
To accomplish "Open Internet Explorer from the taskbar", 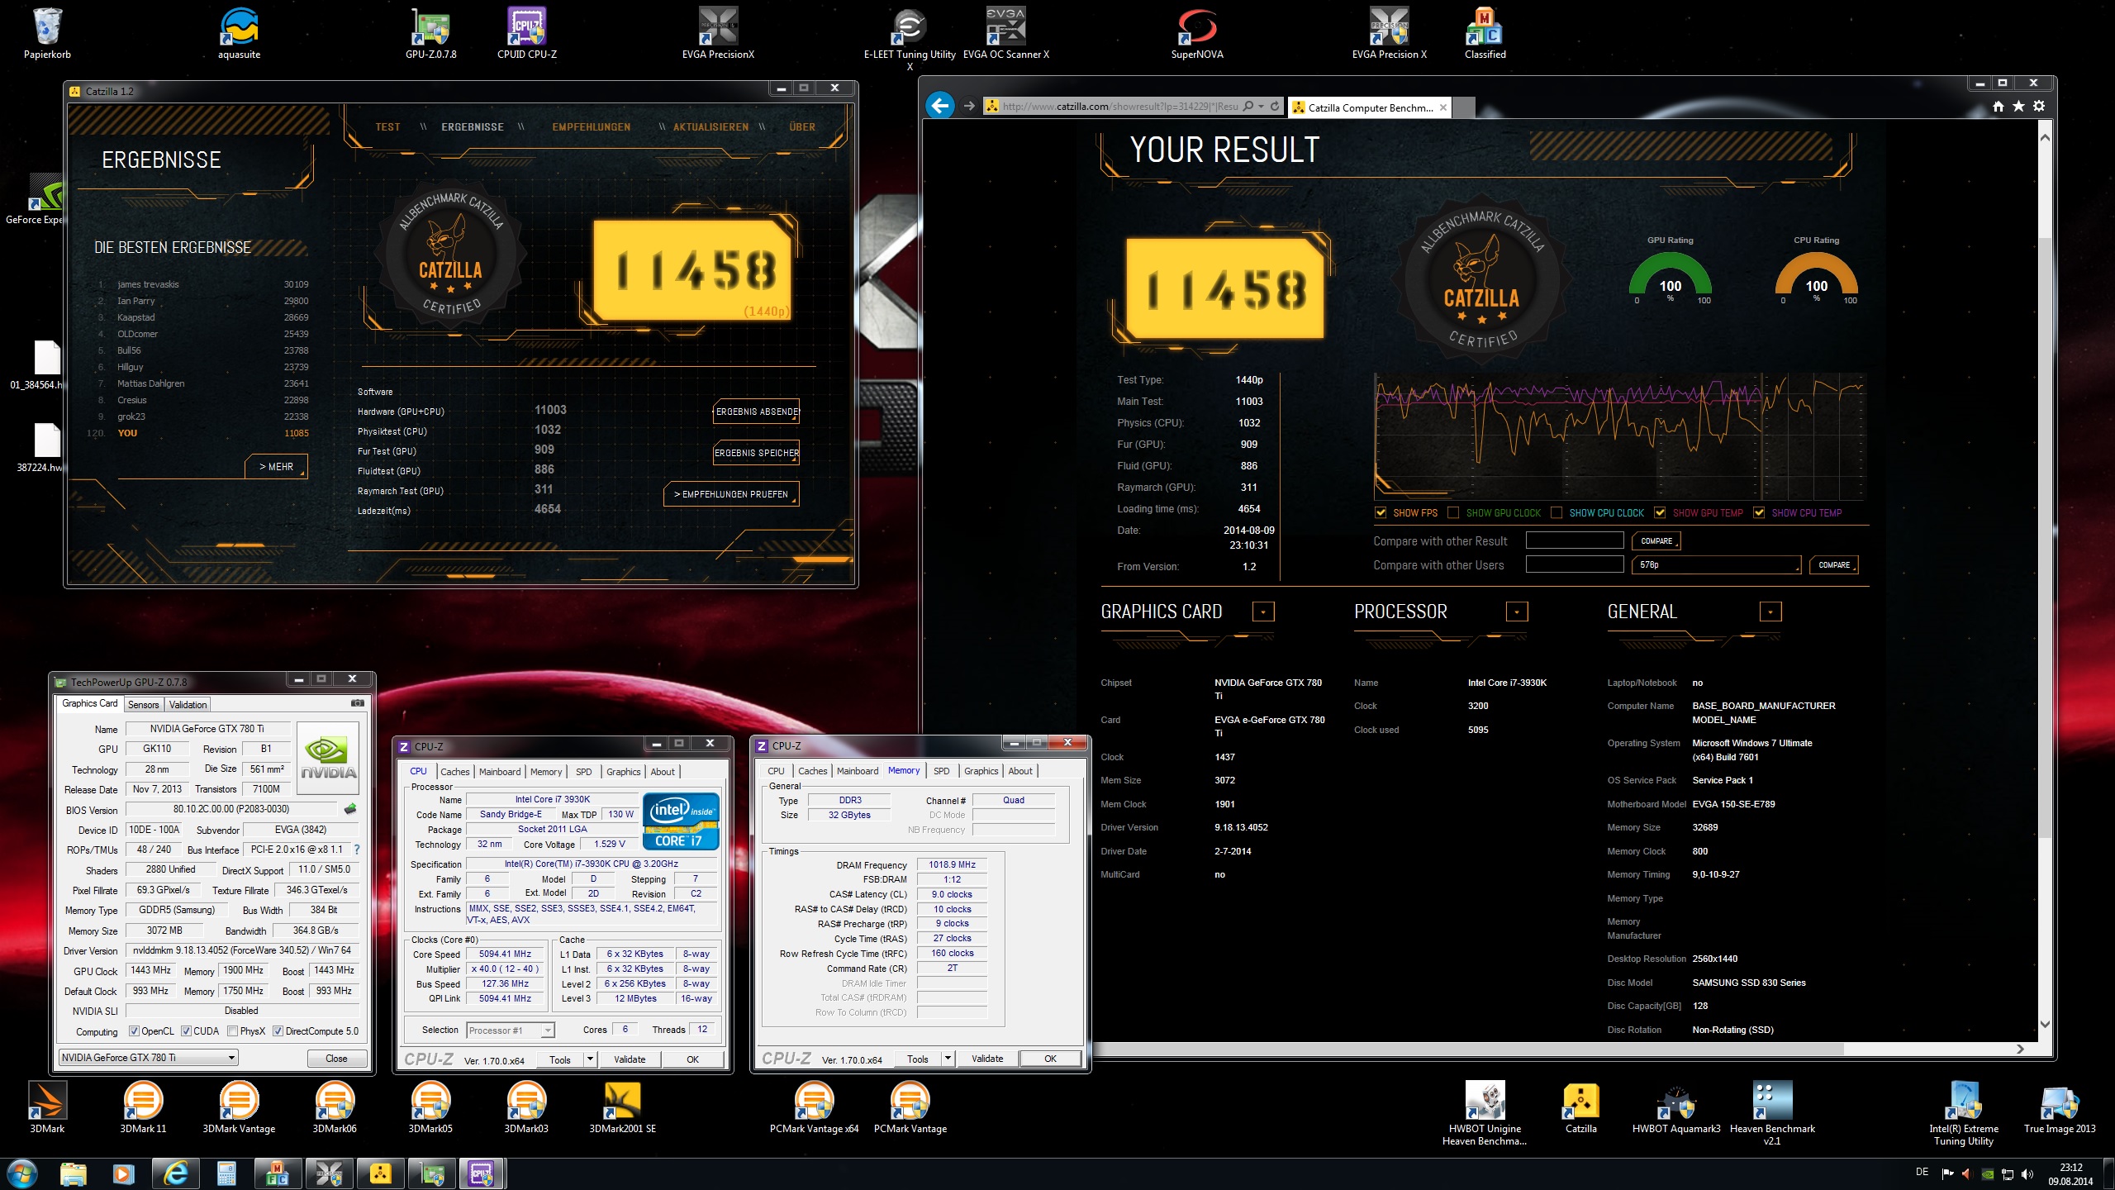I will tap(174, 1173).
